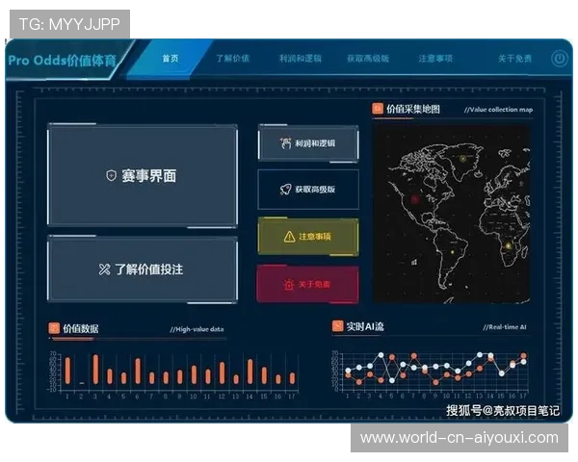Viewport: 578px width, 462px height.
Task: Open the 获取高级版 tab in the header
Action: [368, 58]
